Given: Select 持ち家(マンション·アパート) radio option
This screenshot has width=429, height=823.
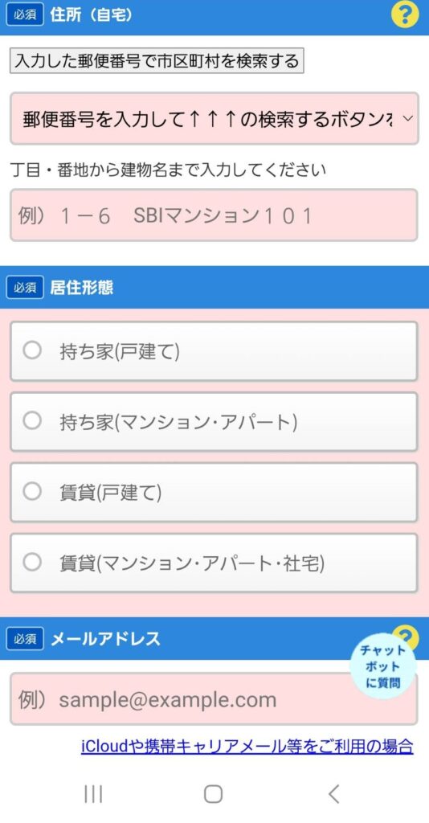Looking at the screenshot, I should click(x=214, y=421).
